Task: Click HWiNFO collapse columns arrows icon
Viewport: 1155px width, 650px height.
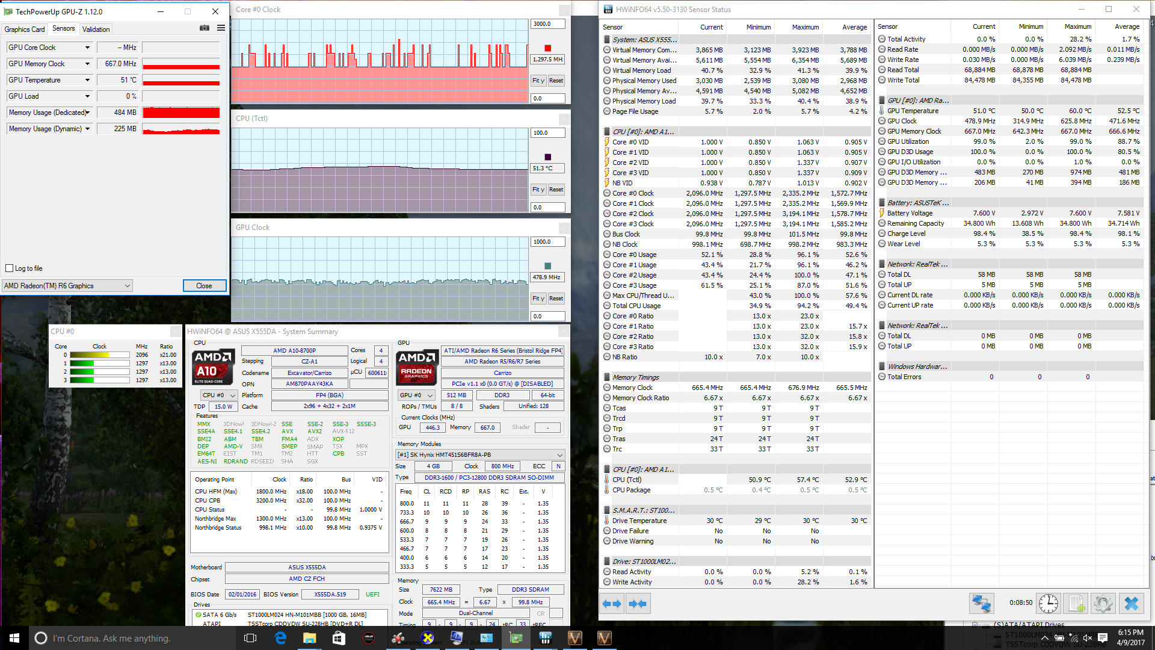Action: 638,604
